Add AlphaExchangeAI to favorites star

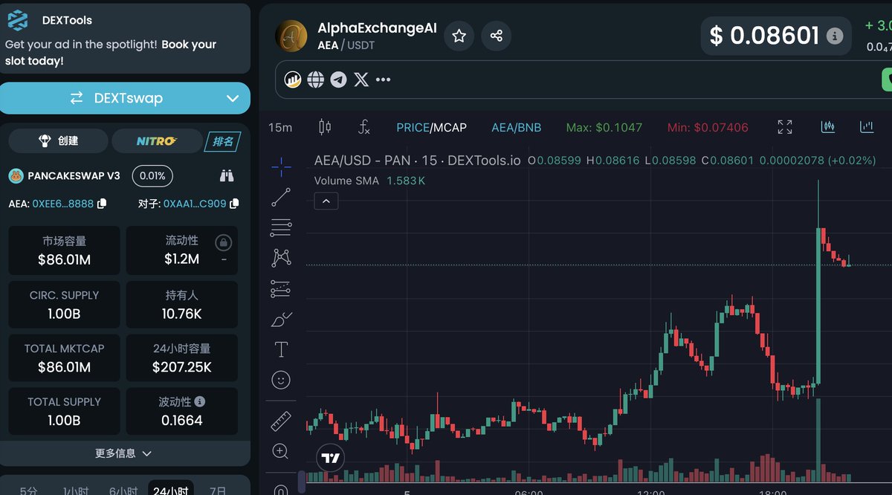pyautogui.click(x=459, y=36)
